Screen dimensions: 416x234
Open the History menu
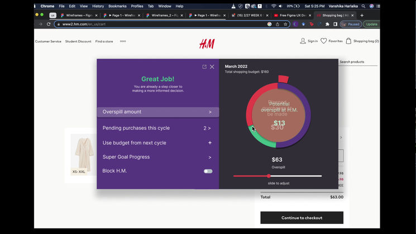click(98, 6)
